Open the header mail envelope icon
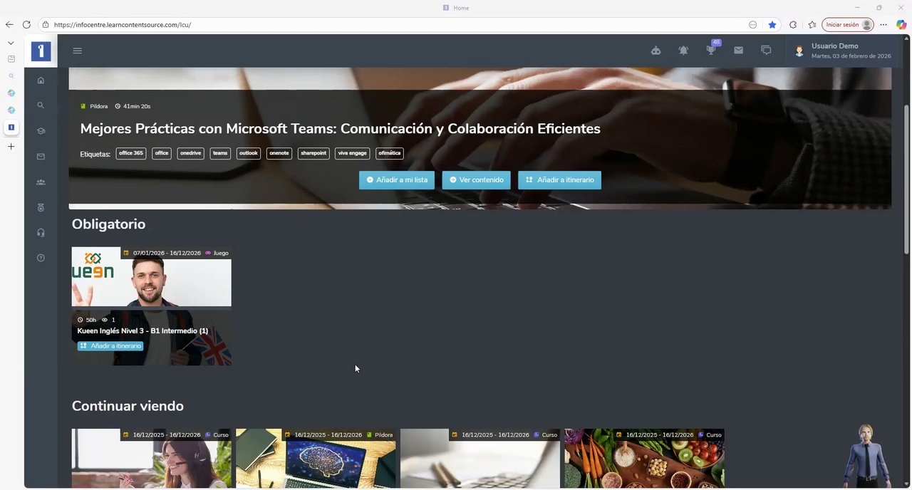 tap(738, 51)
